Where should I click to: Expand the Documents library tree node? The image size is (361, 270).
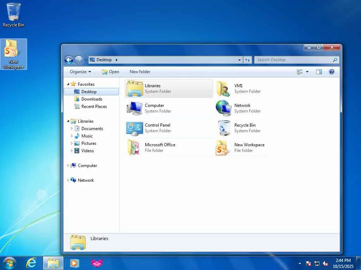point(72,129)
